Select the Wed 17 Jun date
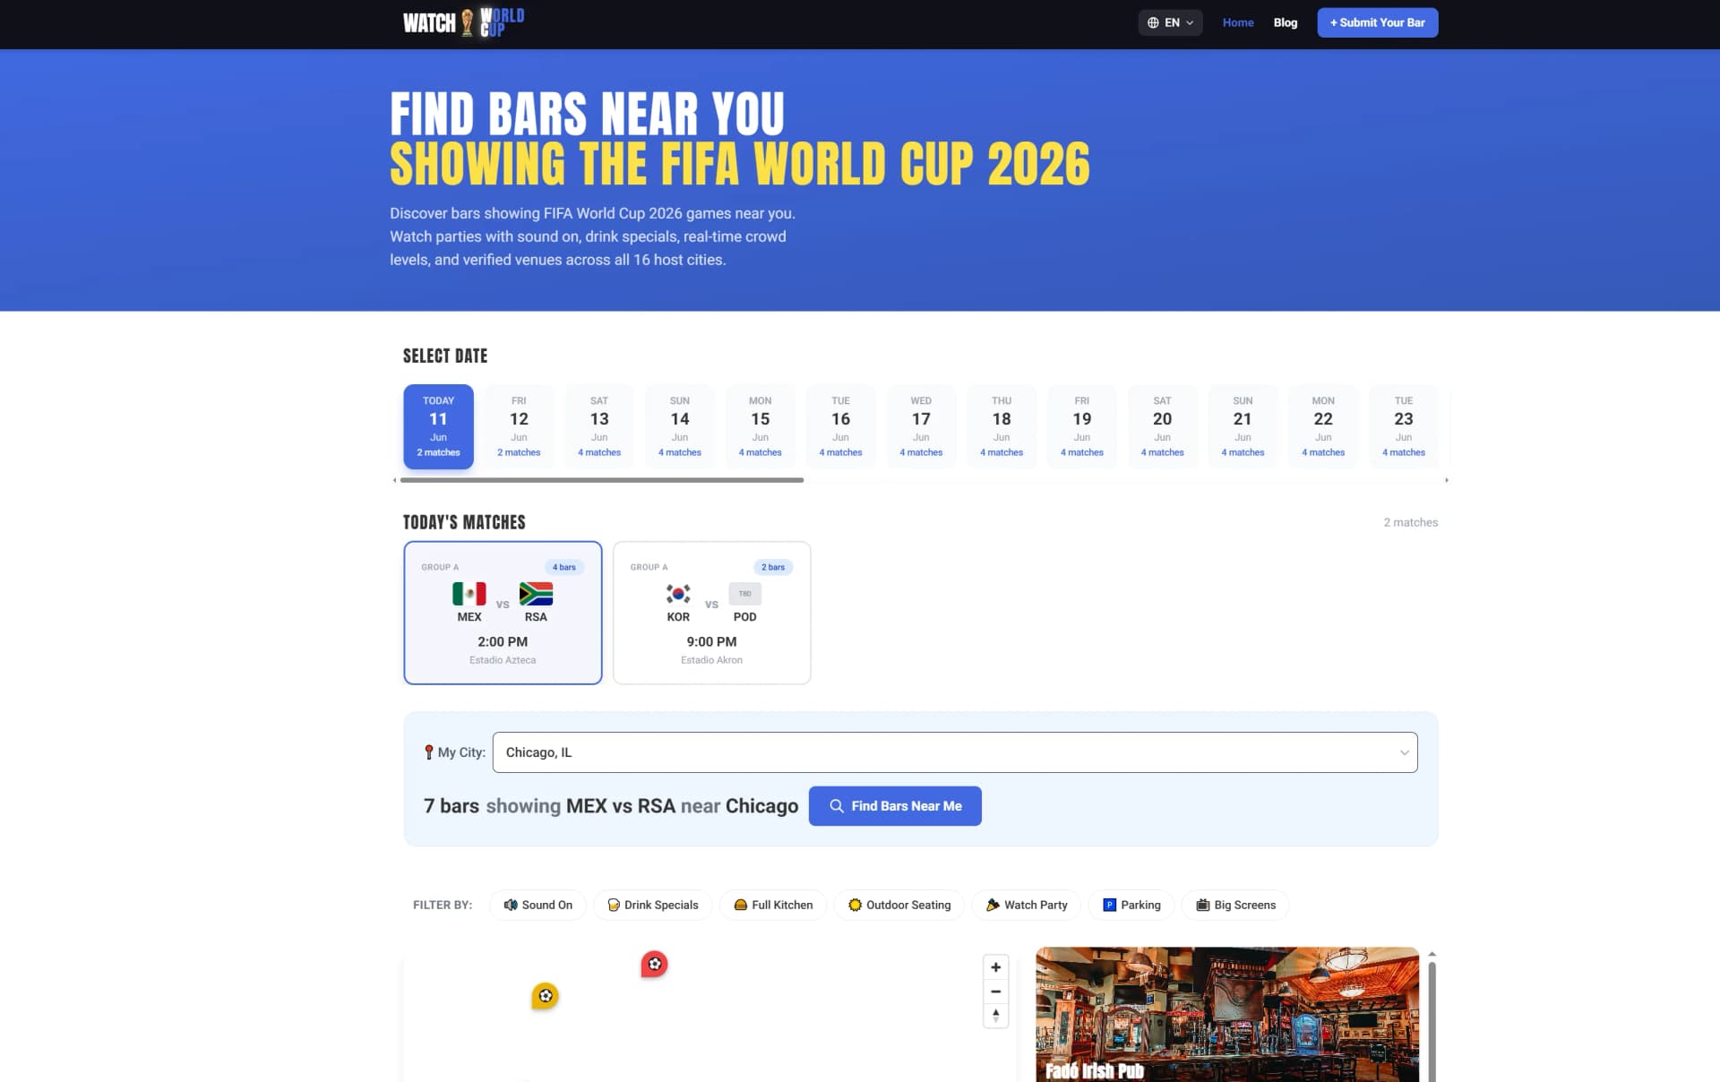 tap(921, 426)
